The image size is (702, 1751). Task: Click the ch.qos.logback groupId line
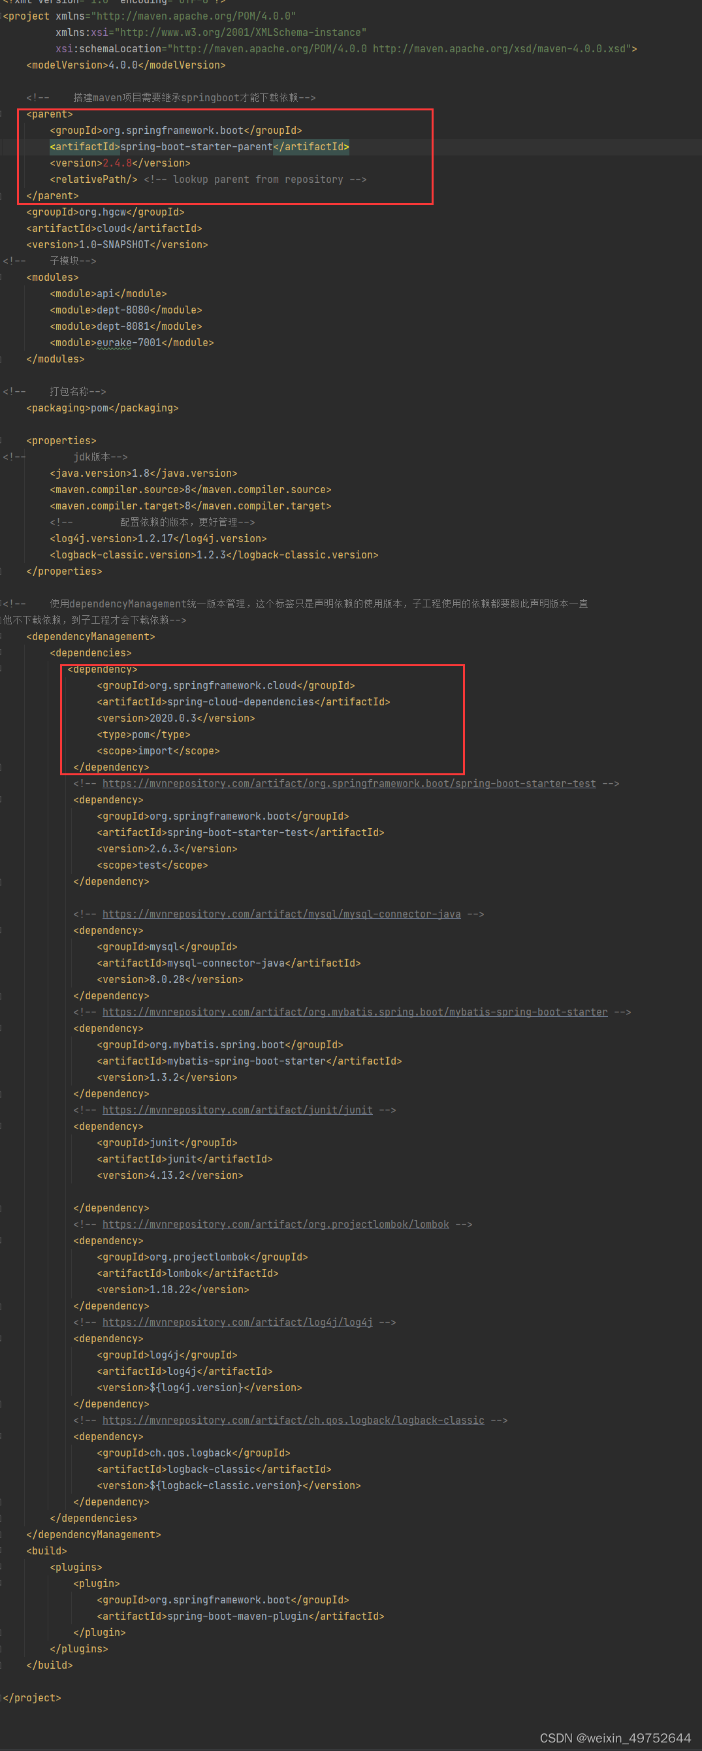click(194, 1452)
